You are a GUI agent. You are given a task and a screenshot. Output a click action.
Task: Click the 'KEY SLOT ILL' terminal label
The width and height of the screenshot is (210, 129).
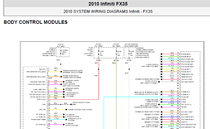coord(186,105)
